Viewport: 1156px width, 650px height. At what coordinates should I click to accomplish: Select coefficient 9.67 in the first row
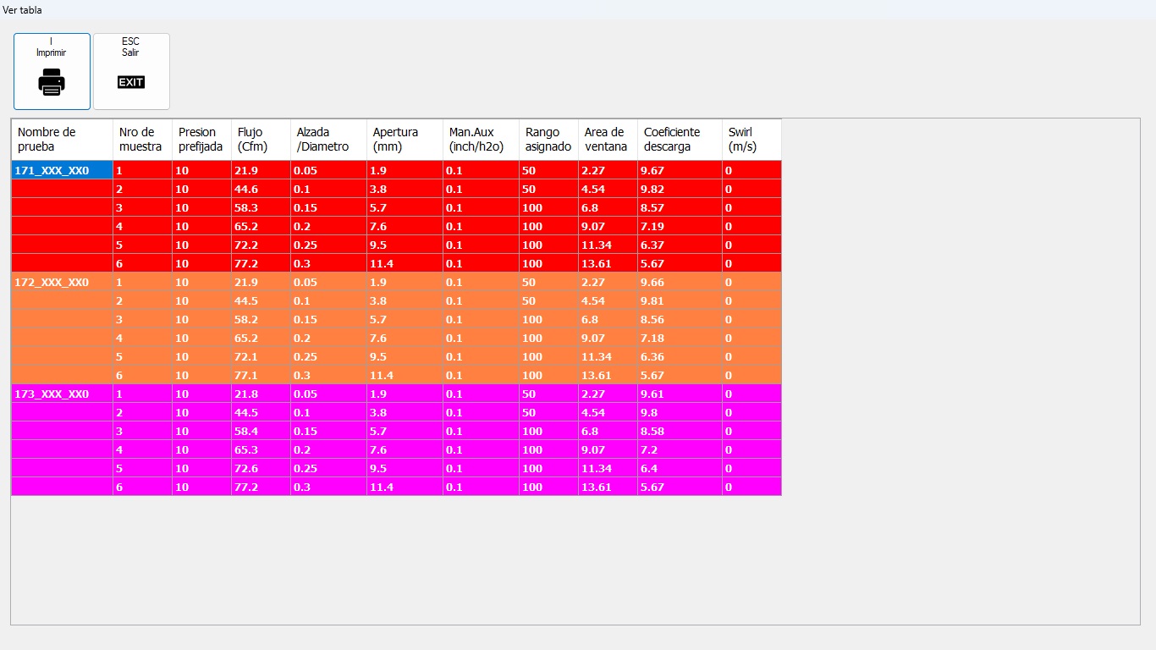(680, 170)
